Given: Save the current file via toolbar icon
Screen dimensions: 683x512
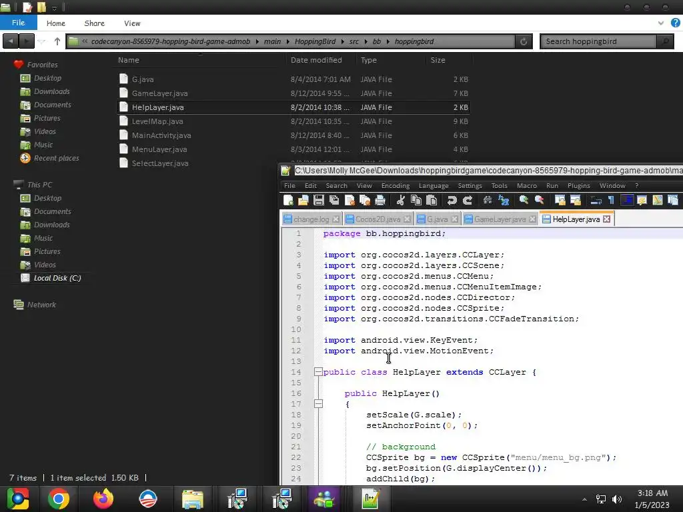Looking at the screenshot, I should tap(318, 200).
